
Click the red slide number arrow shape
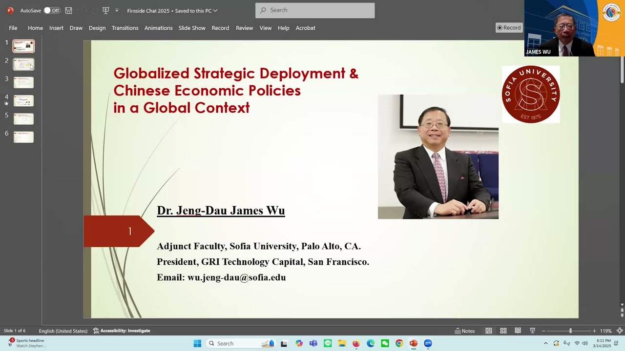coord(119,231)
